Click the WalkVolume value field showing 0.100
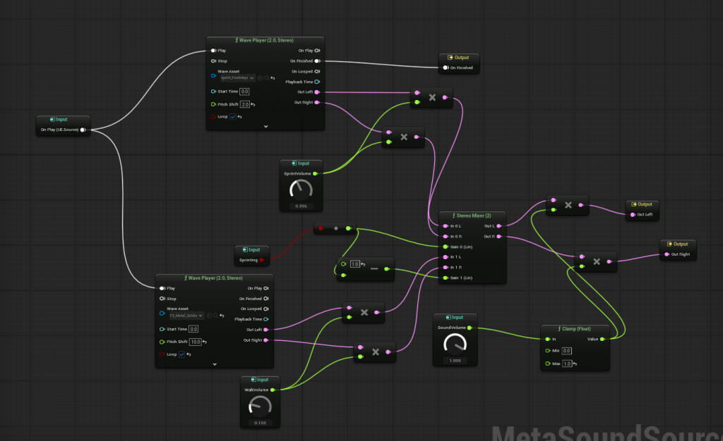Screen dimensions: 723x441 [260, 423]
